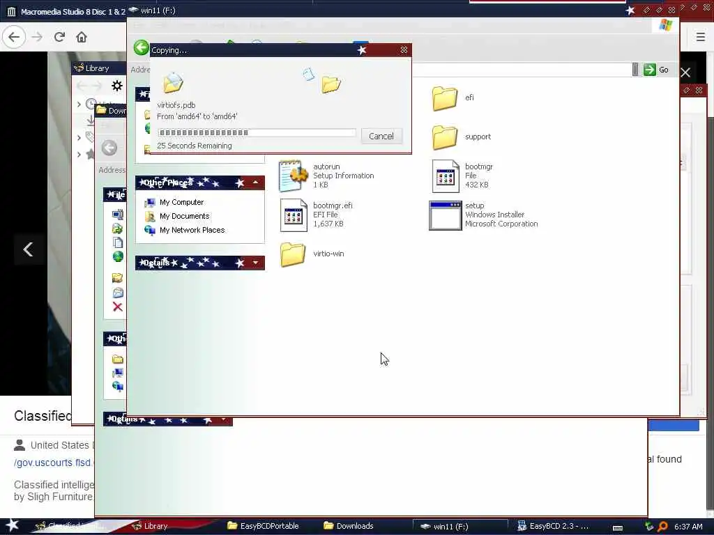Screen dimensions: 714x535
Task: Click browser back arrow button
Action: [x=14, y=37]
